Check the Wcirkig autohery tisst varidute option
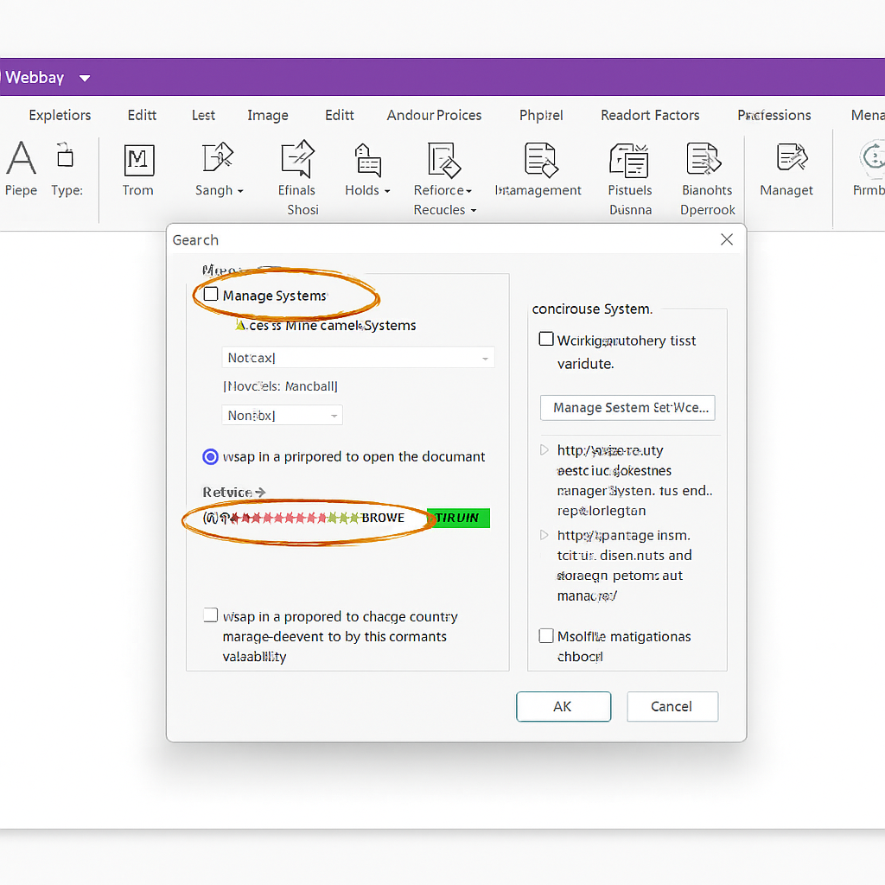885x885 pixels. pos(545,339)
